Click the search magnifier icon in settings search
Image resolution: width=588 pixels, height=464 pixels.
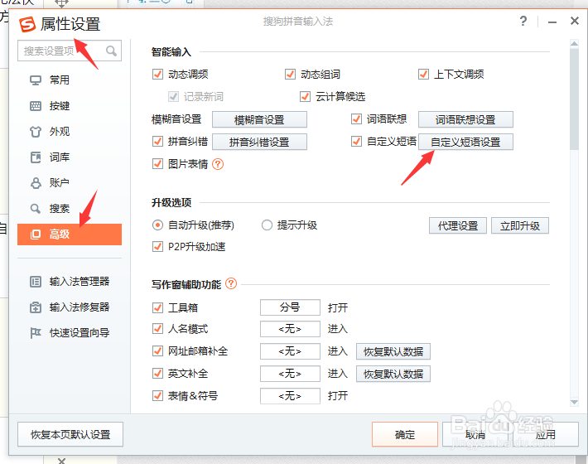point(111,51)
